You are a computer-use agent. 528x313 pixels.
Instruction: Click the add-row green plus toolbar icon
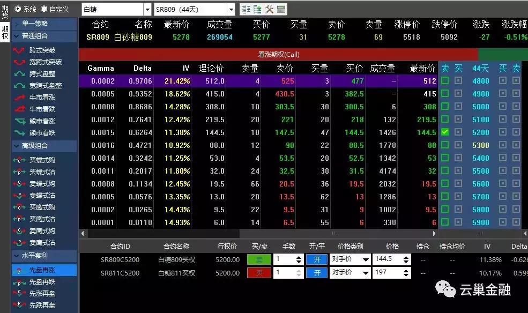tap(258, 9)
